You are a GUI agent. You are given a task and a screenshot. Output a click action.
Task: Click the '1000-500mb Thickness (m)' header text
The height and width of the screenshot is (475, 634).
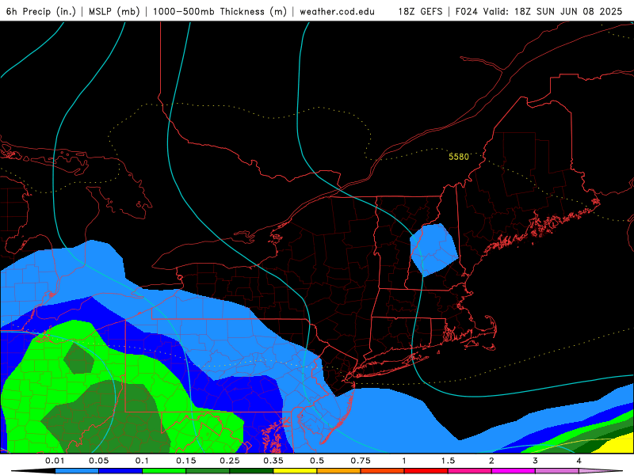tap(220, 11)
